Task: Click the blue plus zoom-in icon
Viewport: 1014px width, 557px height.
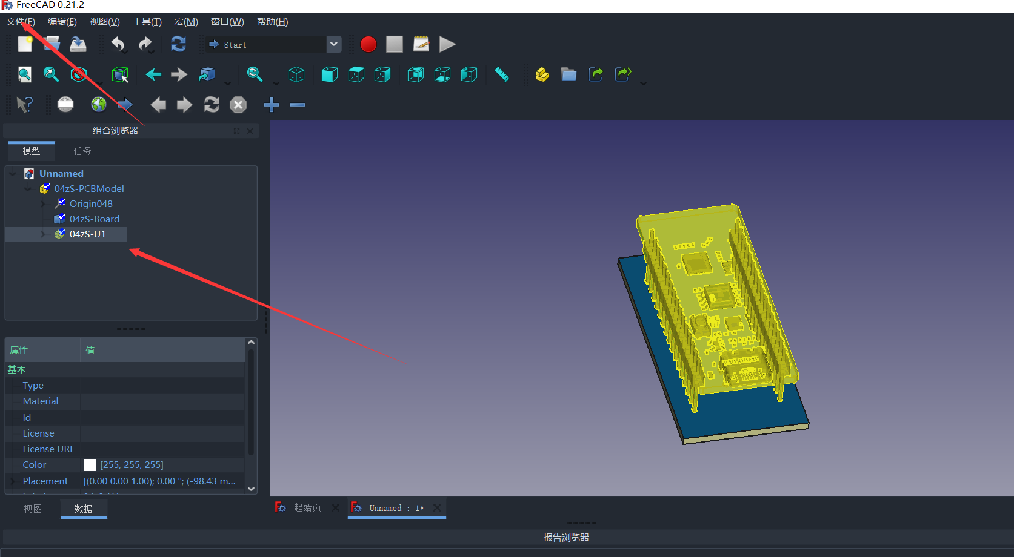Action: 272,105
